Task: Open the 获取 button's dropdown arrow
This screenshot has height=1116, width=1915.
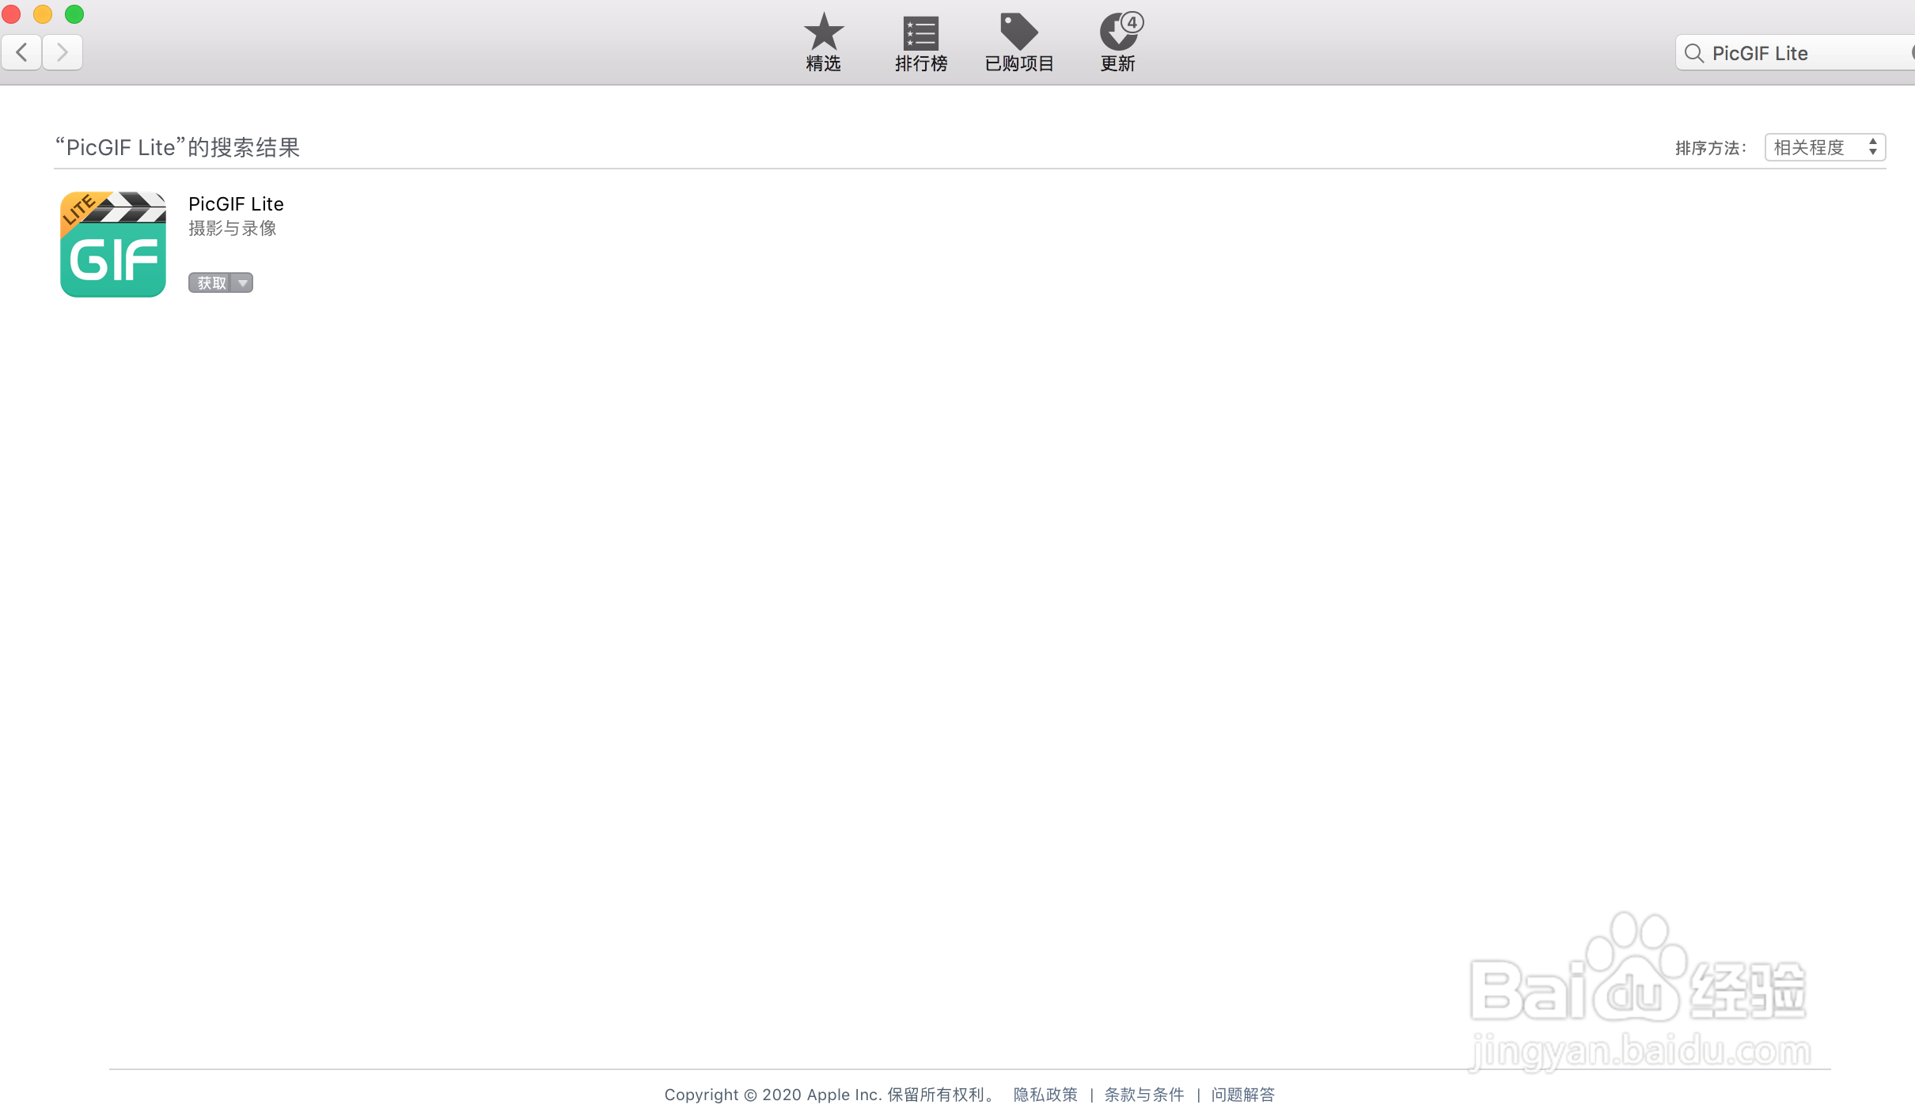Action: pyautogui.click(x=241, y=283)
